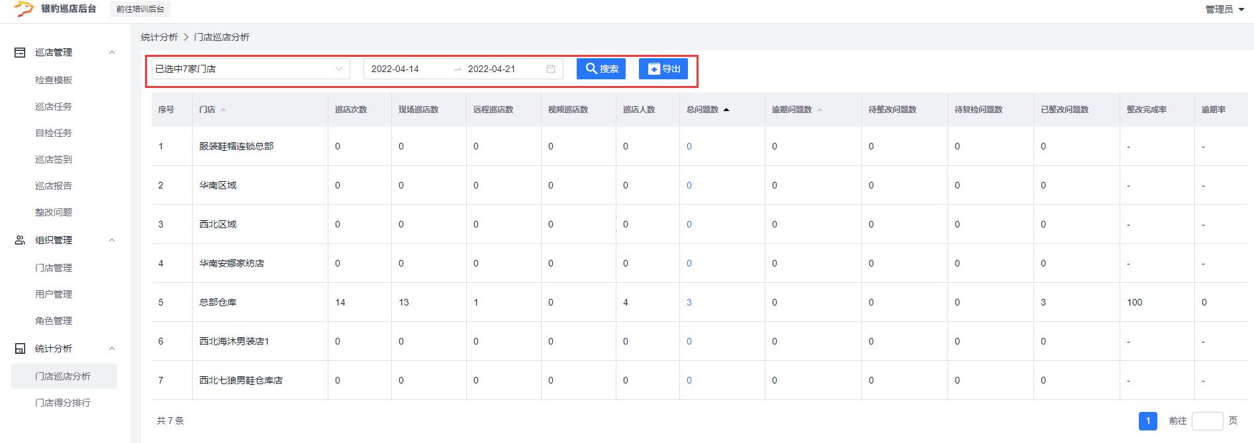Open 检查模板 in the sidebar

(x=54, y=80)
